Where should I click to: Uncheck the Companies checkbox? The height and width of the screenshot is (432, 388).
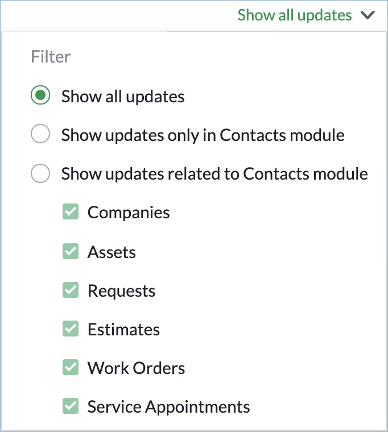coord(71,212)
